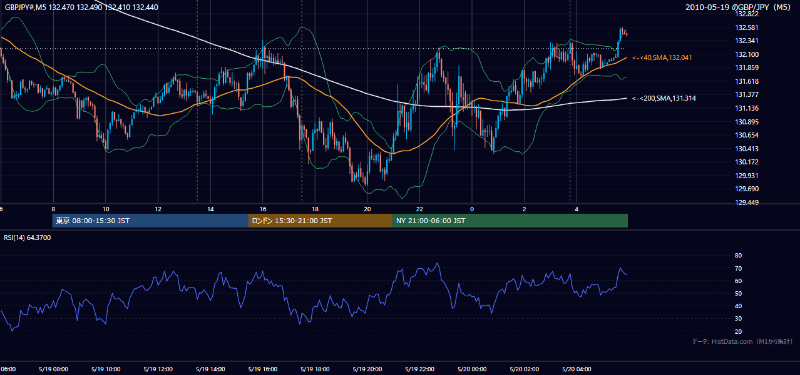
Task: Click the 40 SMA 132.041 label
Action: click(663, 57)
